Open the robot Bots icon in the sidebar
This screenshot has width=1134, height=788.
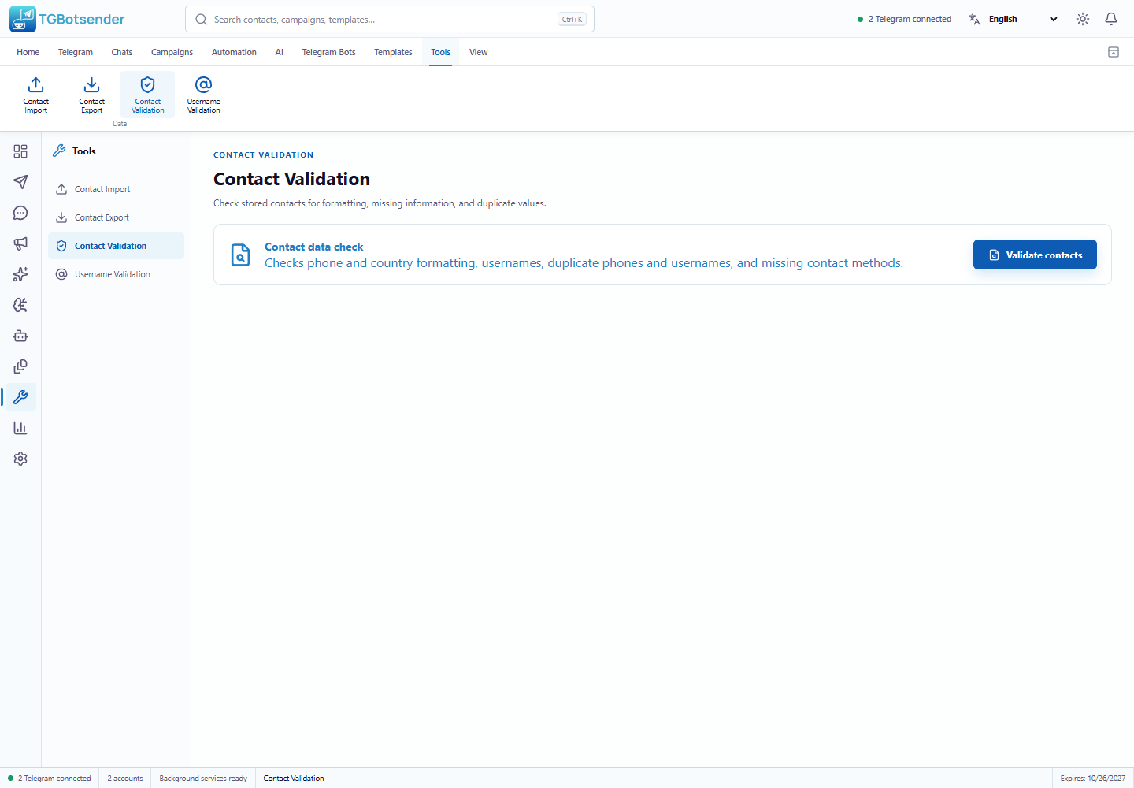tap(20, 336)
